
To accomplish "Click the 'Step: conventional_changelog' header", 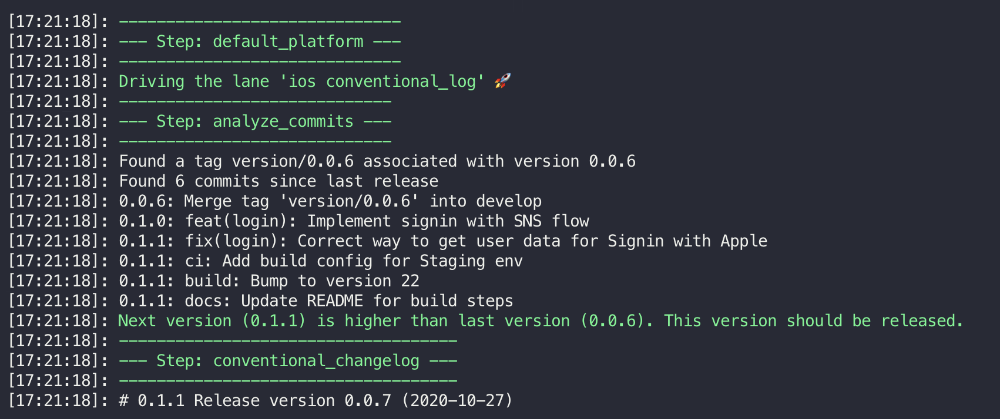I will tap(288, 361).
